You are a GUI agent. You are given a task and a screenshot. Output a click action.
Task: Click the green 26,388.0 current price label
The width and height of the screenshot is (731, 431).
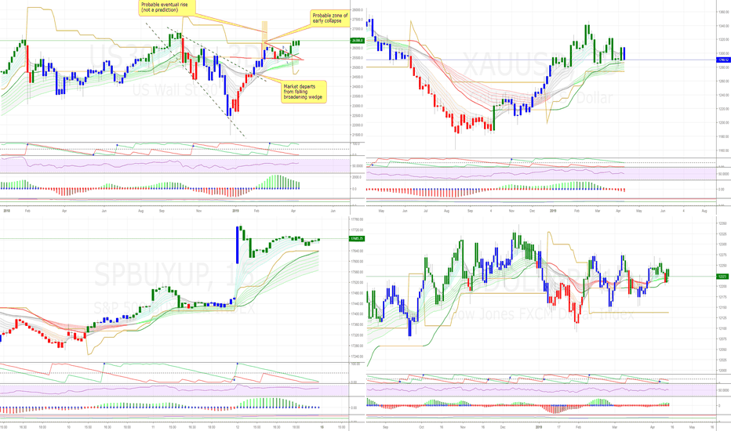[x=358, y=41]
